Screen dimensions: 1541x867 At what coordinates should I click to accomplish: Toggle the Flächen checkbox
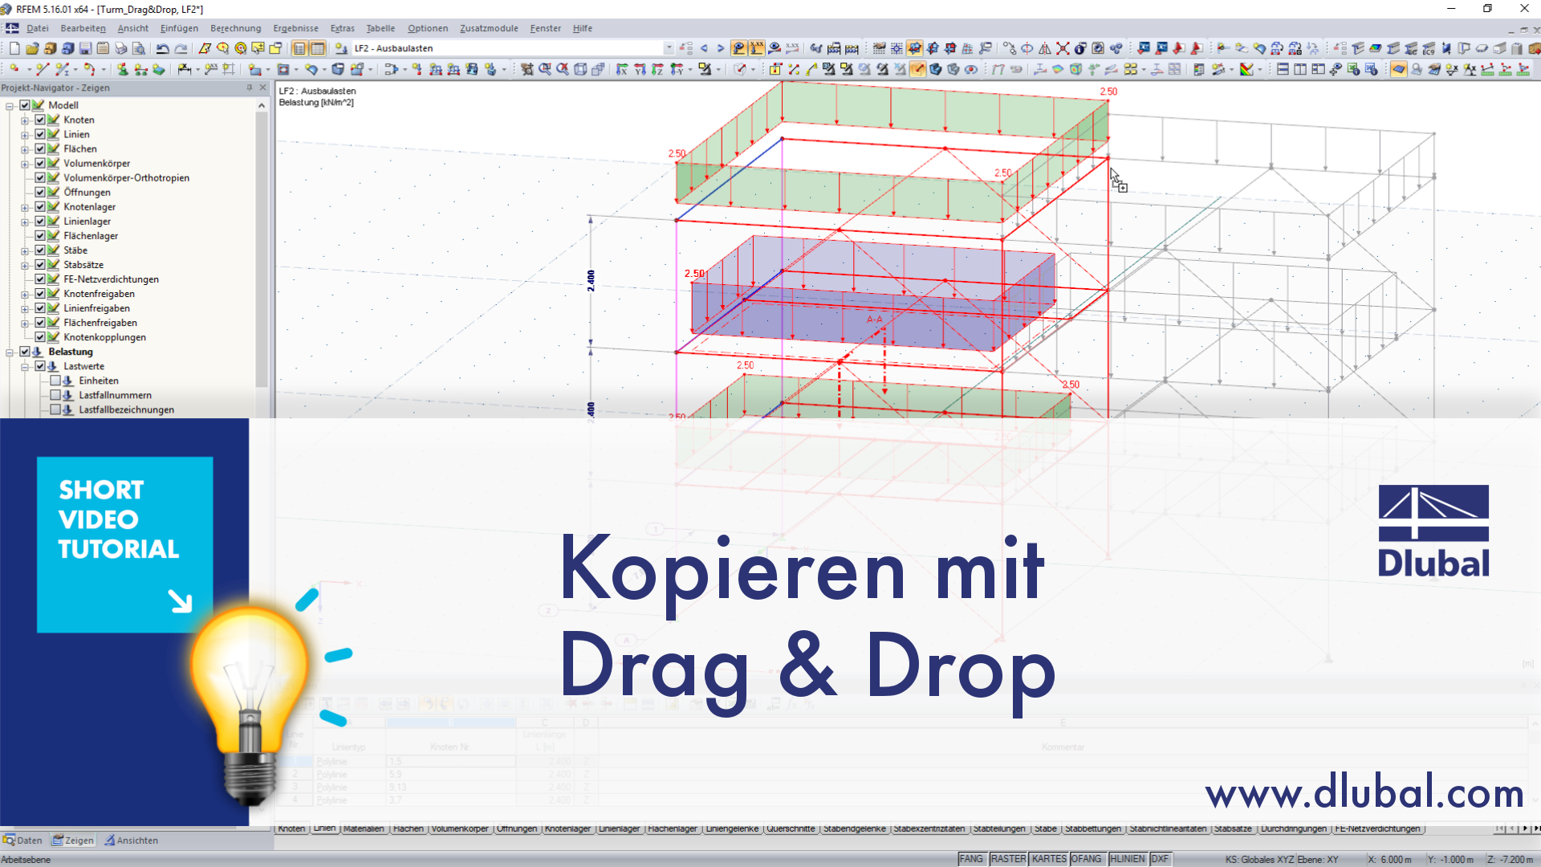(40, 149)
